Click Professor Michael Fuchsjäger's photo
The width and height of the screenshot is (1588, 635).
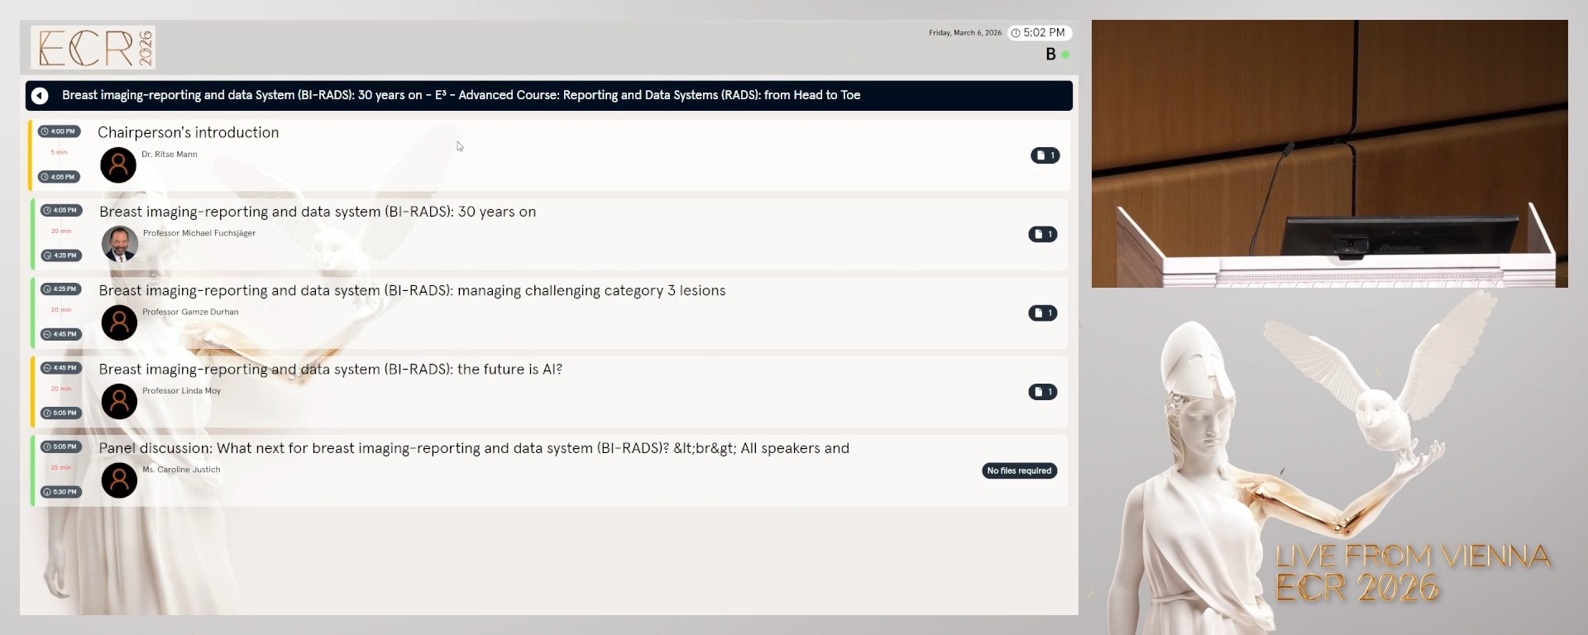coord(119,244)
